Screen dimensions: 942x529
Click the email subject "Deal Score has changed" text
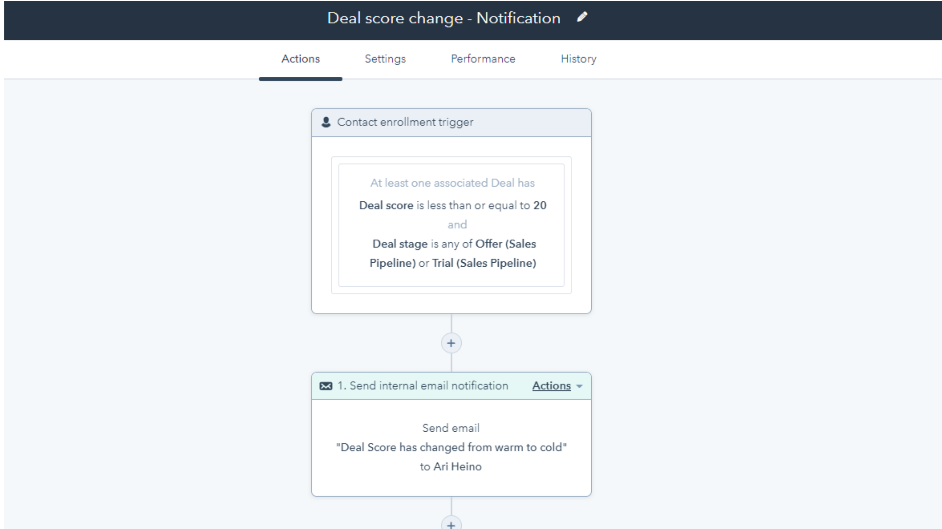click(451, 447)
